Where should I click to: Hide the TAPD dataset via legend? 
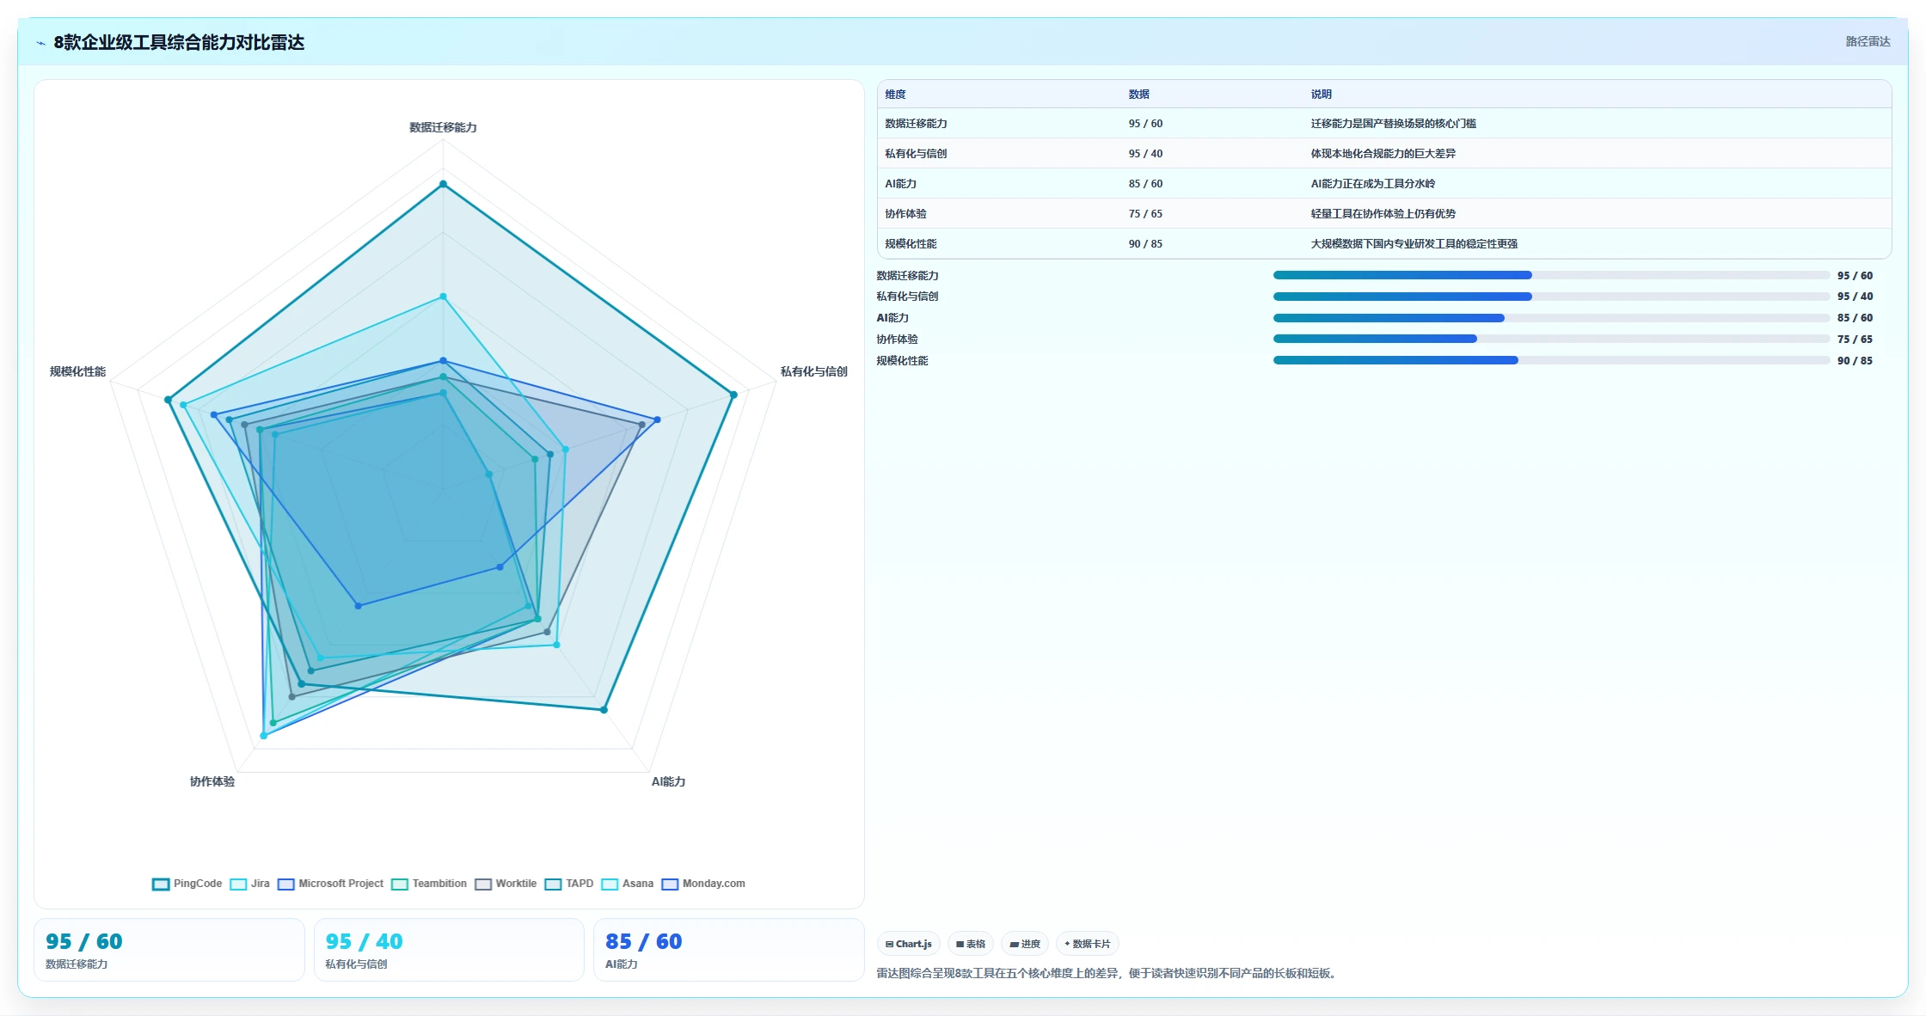tap(568, 884)
